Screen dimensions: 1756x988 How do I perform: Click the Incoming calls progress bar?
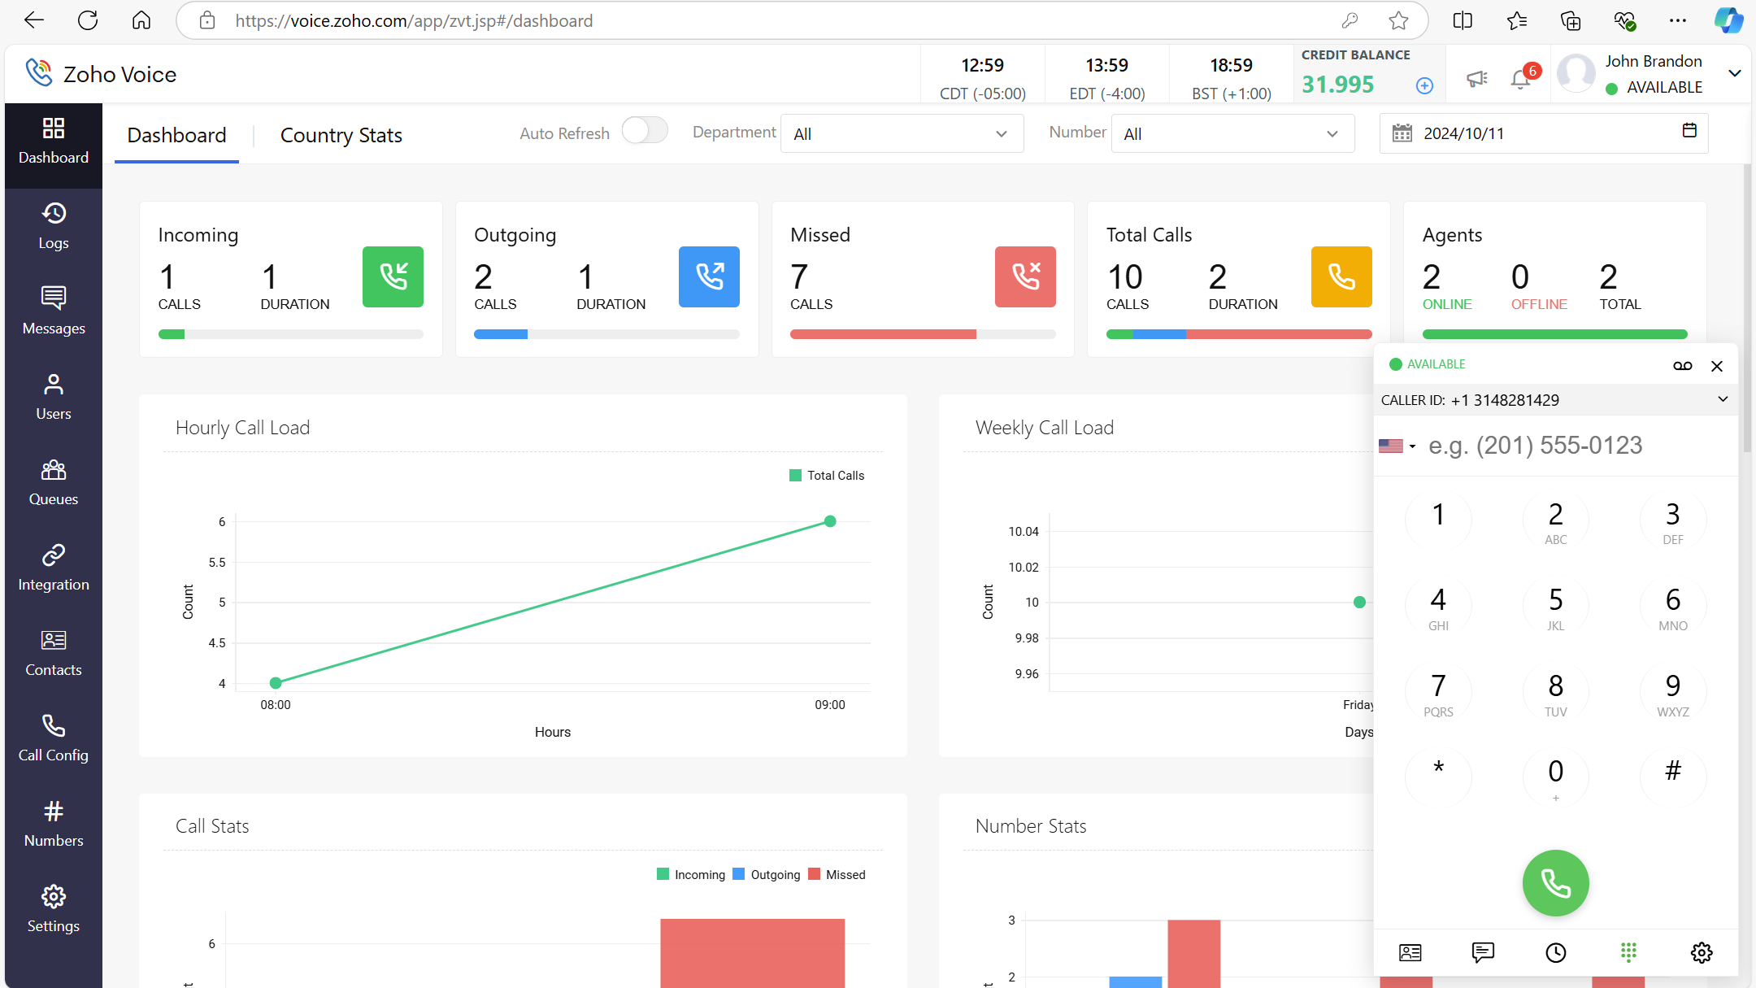(x=291, y=334)
